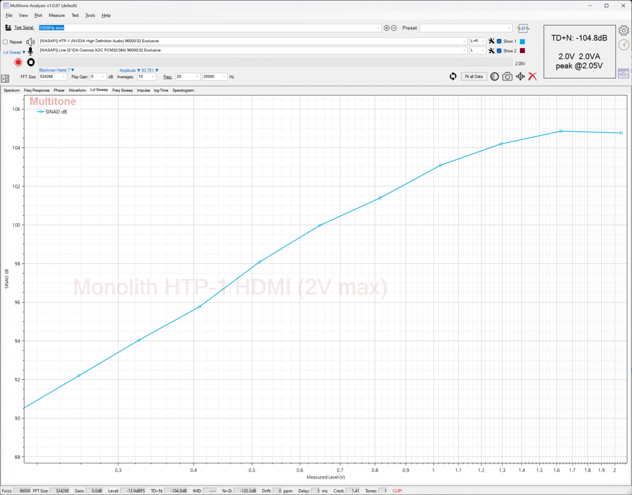Click the output level meter bar

coord(276,62)
